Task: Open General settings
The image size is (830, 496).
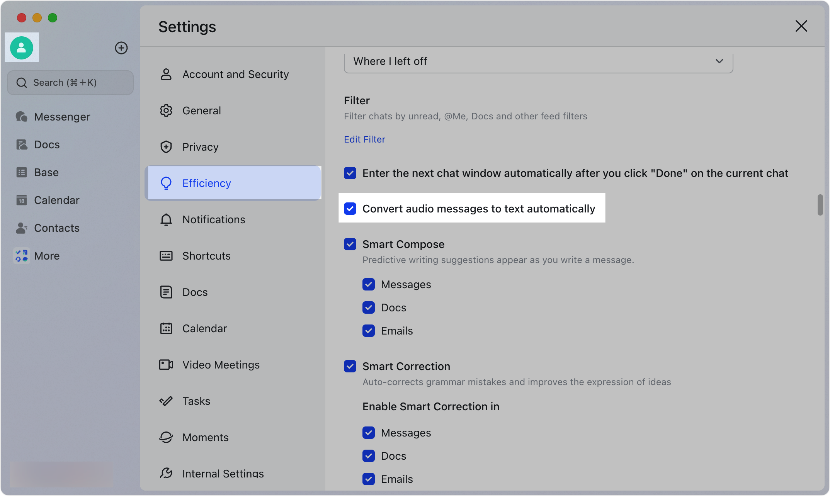Action: point(233,110)
